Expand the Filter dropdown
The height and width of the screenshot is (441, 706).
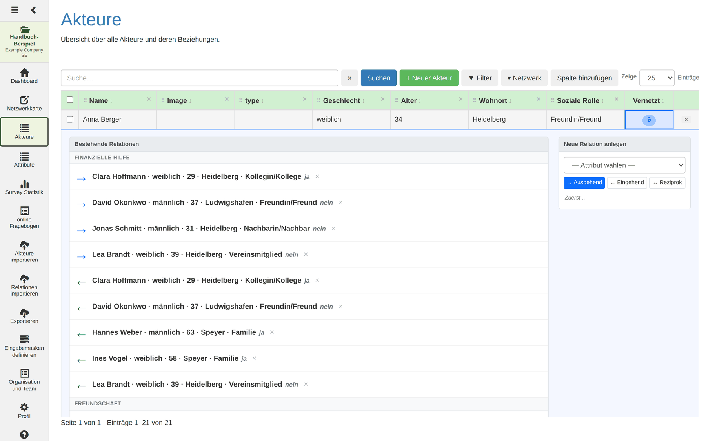(x=480, y=78)
